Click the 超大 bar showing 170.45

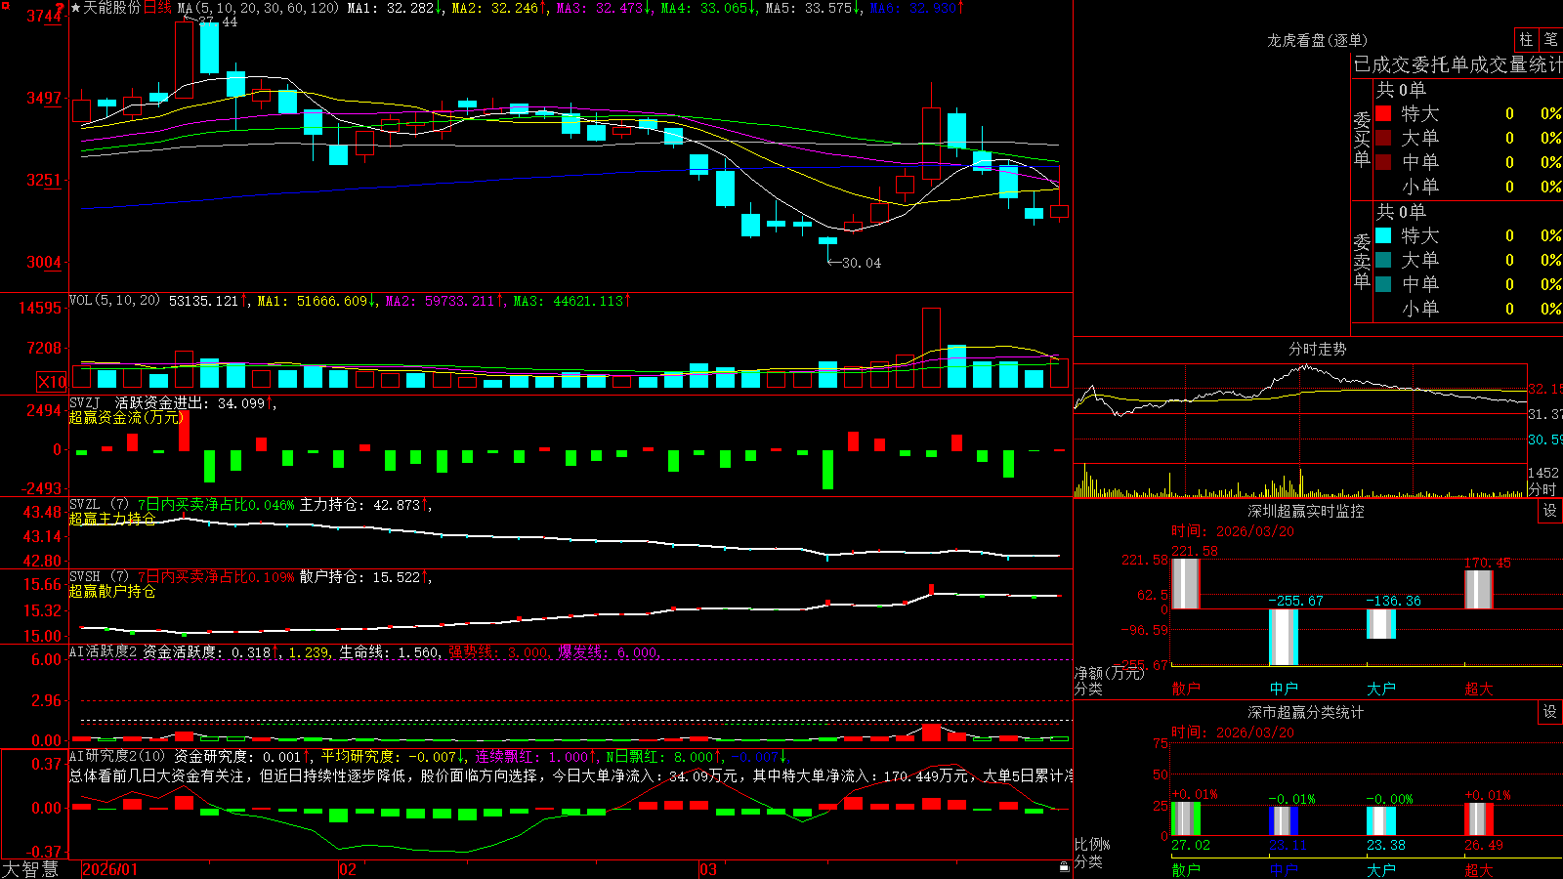click(x=1479, y=589)
